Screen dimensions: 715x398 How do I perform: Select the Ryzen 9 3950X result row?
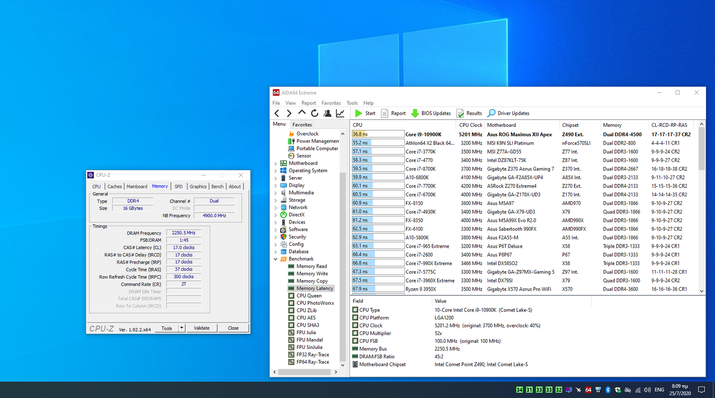[524, 289]
